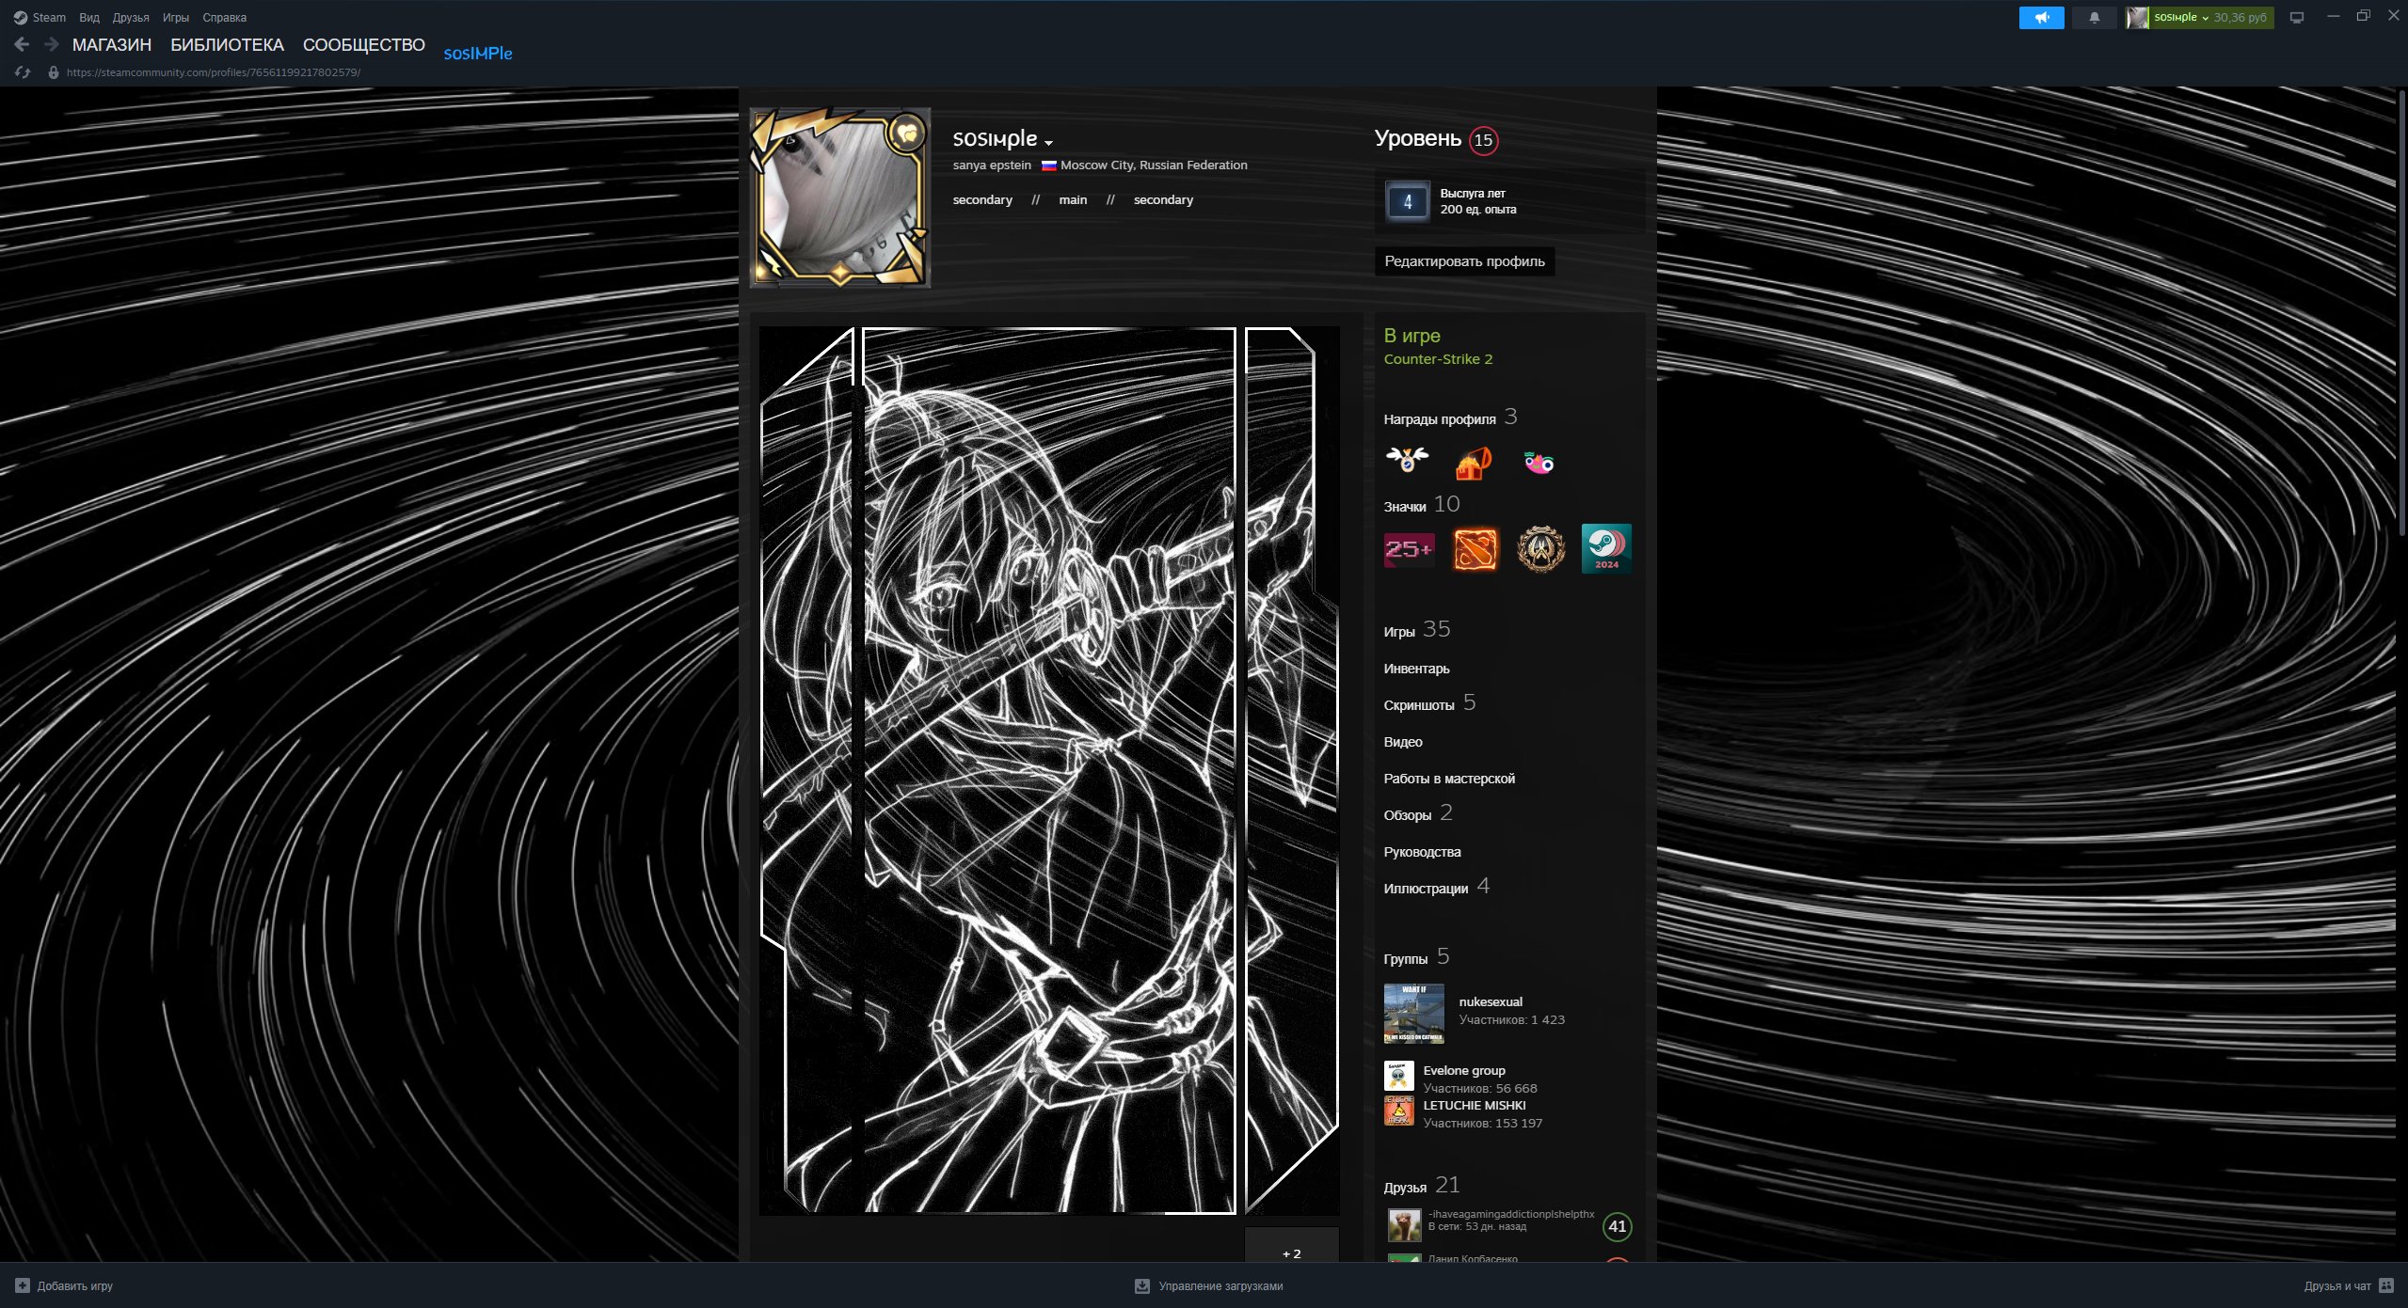Click Добавить игру at the bottom left
2408x1308 pixels.
coord(64,1285)
